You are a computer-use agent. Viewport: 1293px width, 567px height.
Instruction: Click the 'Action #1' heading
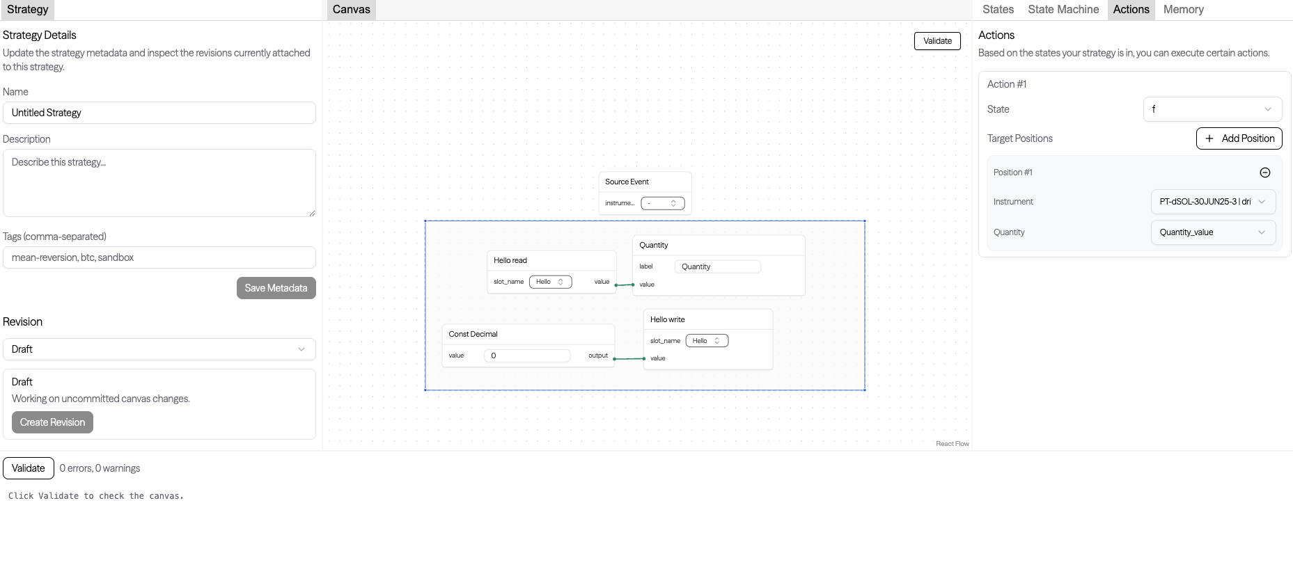1007,84
